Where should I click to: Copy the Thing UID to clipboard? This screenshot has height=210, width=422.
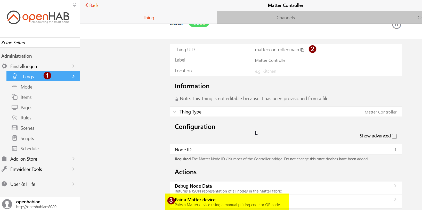point(302,50)
